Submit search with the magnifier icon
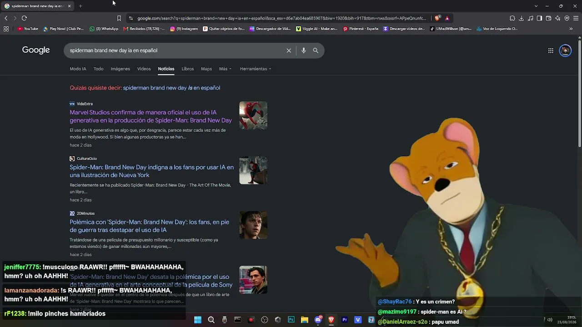Image resolution: width=582 pixels, height=327 pixels. (x=316, y=50)
